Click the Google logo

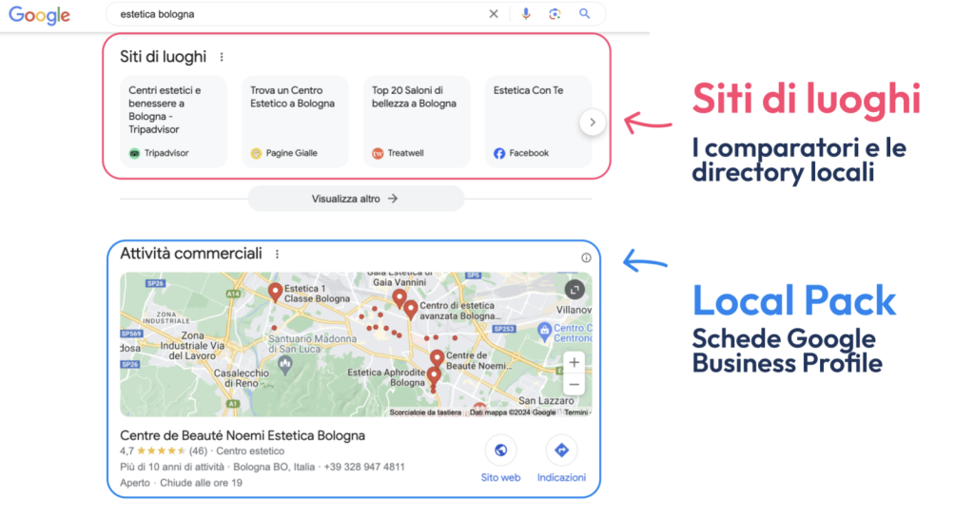(39, 15)
